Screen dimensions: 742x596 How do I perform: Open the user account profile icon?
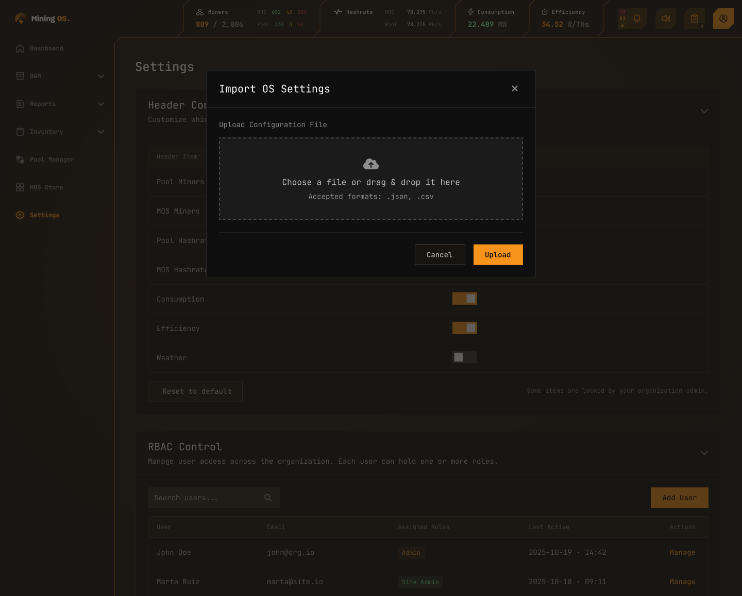(x=723, y=18)
